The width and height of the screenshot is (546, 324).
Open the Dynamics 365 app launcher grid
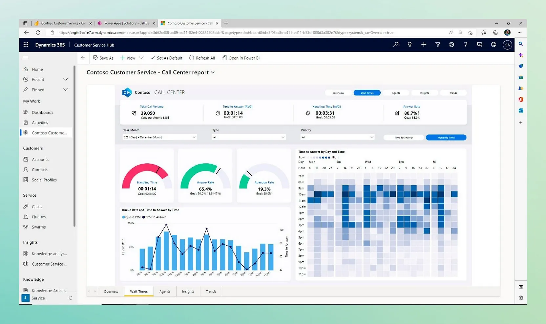coord(26,45)
